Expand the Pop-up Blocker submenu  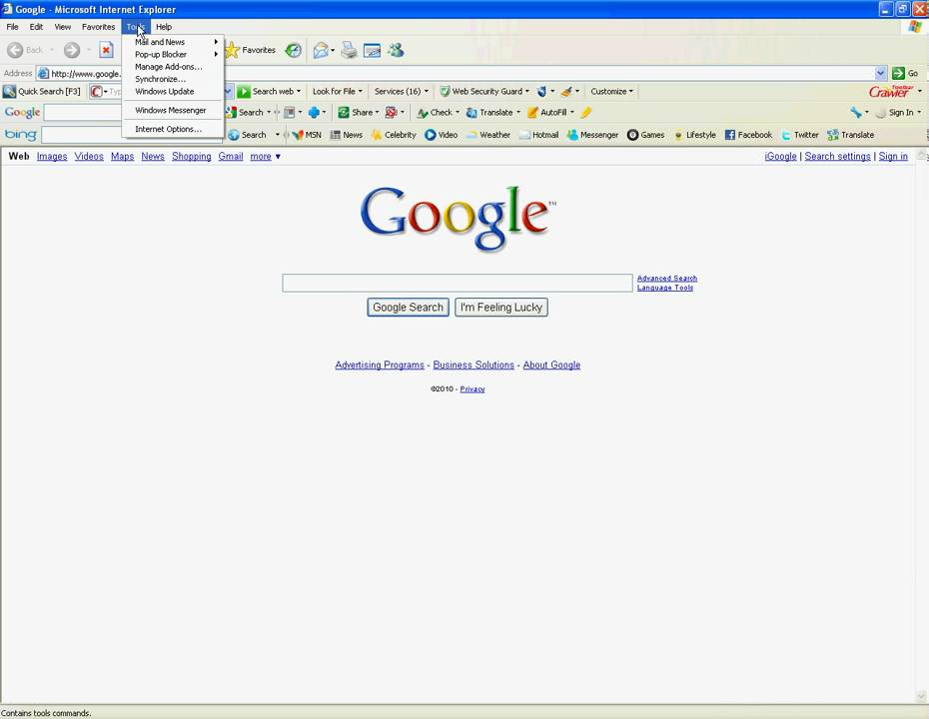pos(173,55)
